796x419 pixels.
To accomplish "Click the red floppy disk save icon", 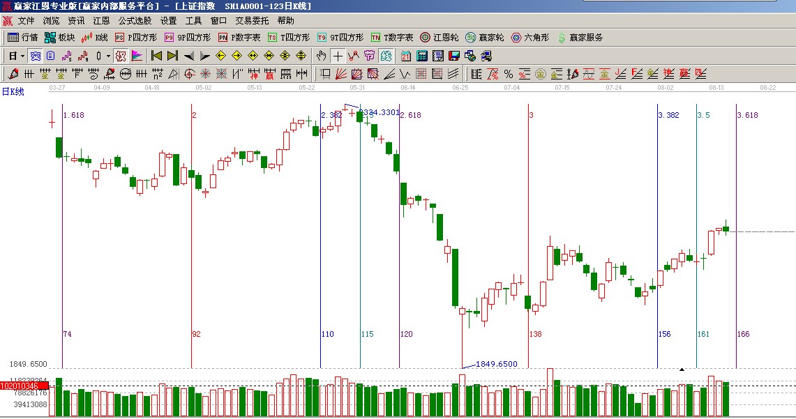I will 453,56.
